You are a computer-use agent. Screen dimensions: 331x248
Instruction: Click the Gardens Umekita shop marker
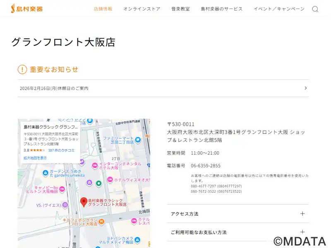click(x=45, y=173)
